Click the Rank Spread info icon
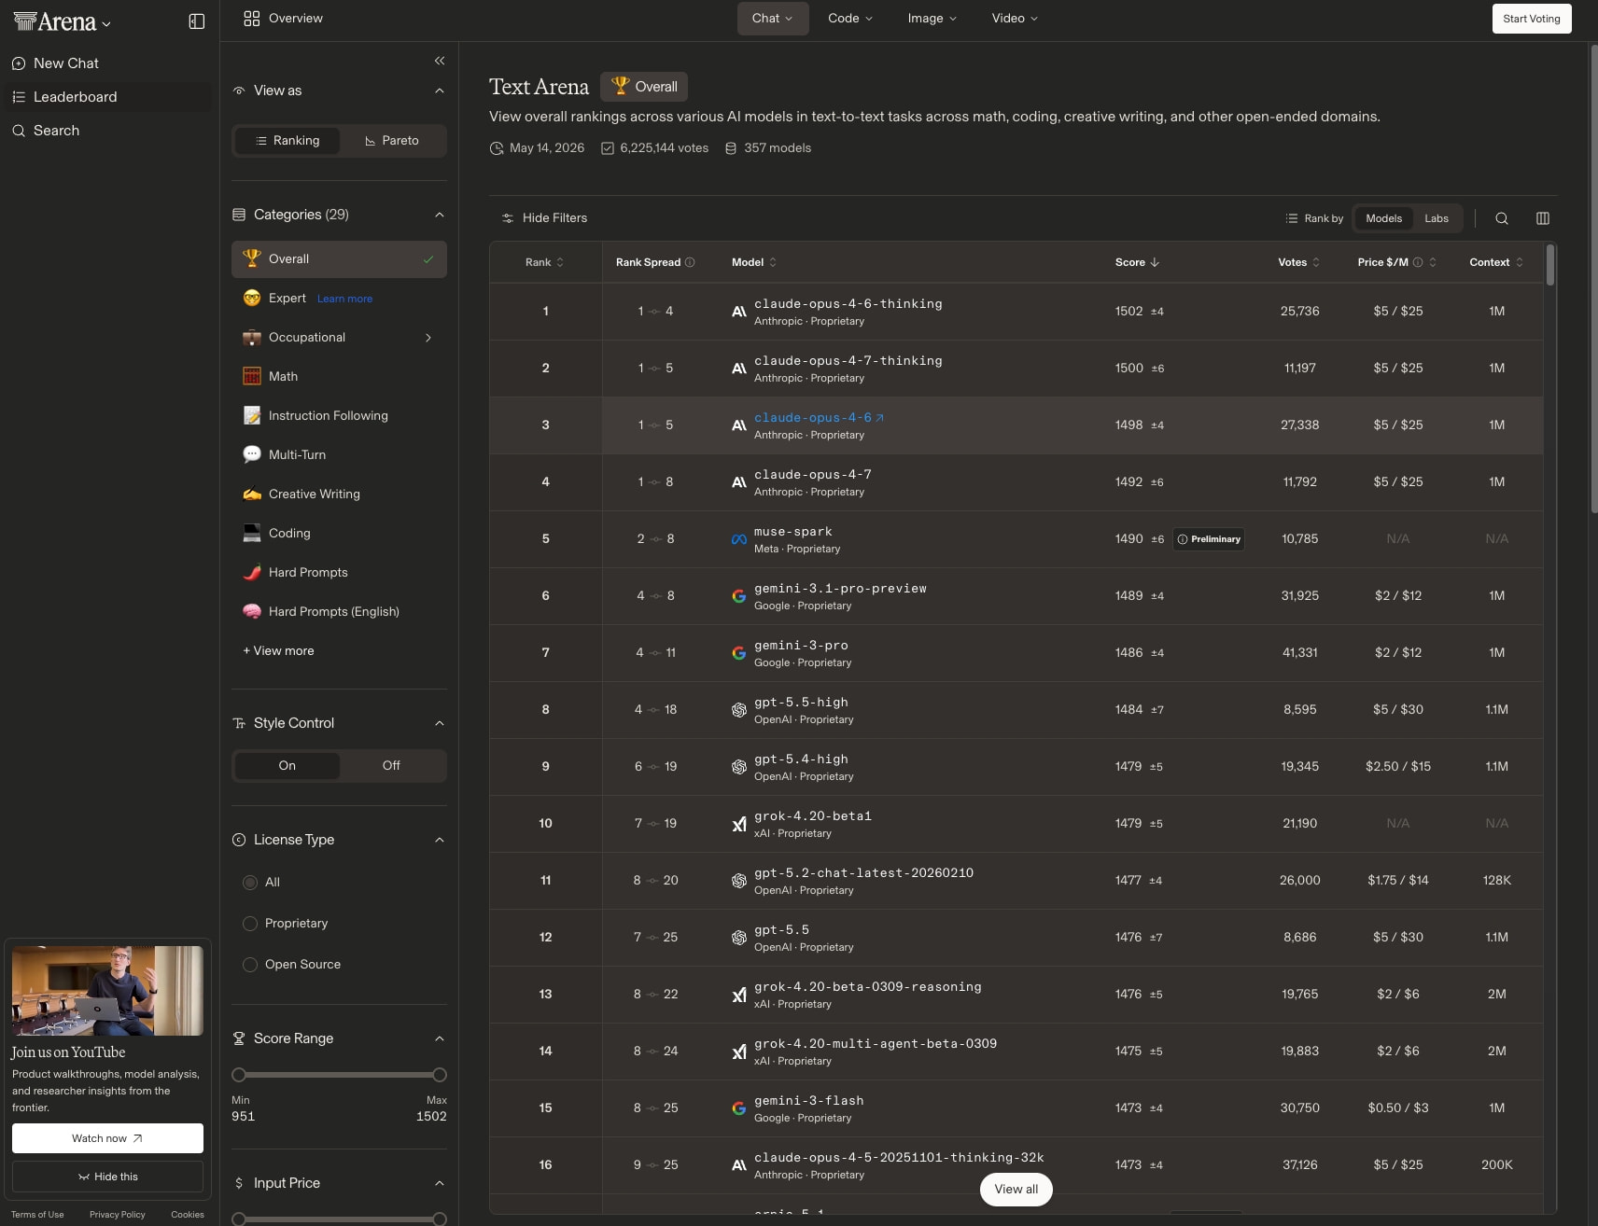Viewport: 1598px width, 1226px height. [x=690, y=262]
